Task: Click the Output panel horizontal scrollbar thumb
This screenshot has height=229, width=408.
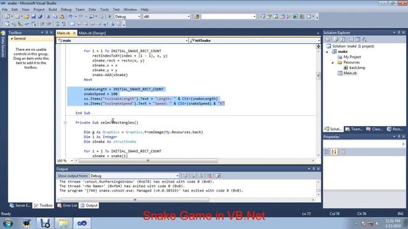Action: click(x=135, y=200)
